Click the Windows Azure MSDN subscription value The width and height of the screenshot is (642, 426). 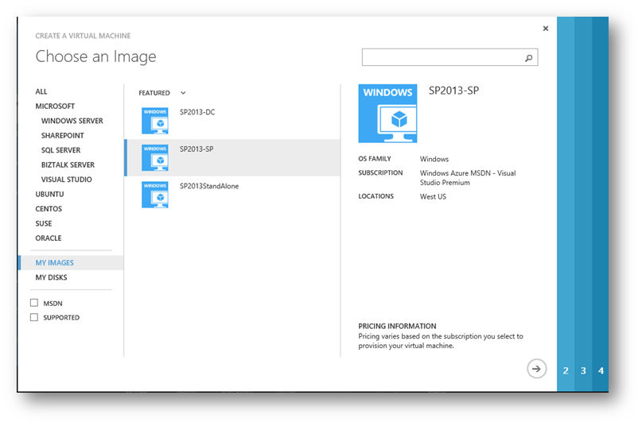coord(468,178)
